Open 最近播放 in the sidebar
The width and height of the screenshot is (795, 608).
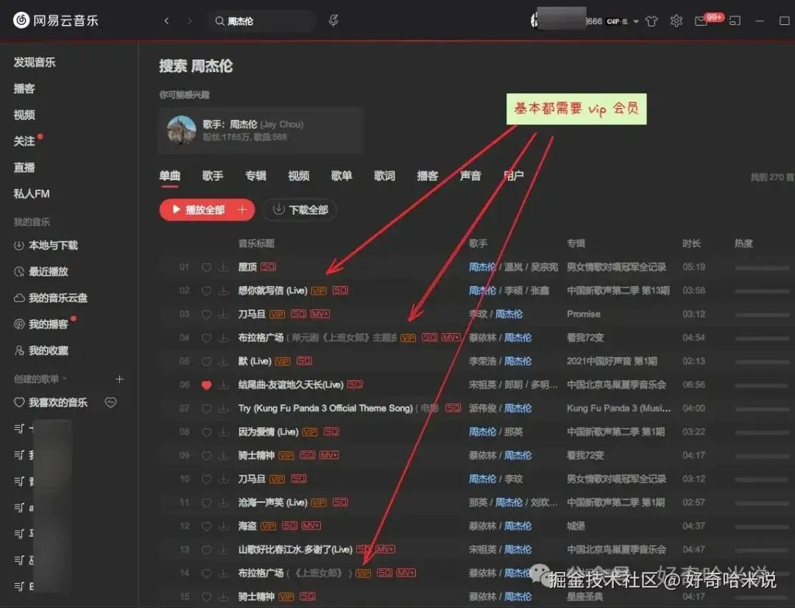(x=41, y=272)
